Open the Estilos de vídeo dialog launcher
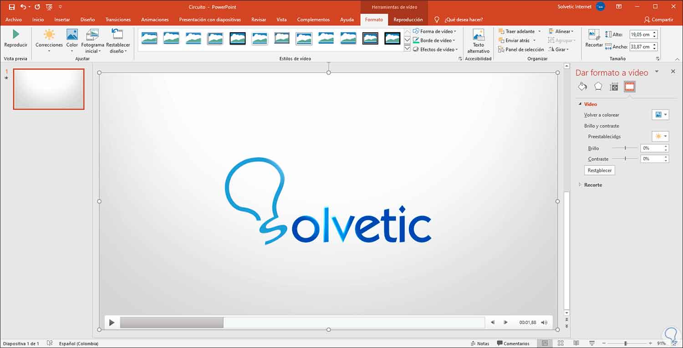683x348 pixels. (460, 59)
